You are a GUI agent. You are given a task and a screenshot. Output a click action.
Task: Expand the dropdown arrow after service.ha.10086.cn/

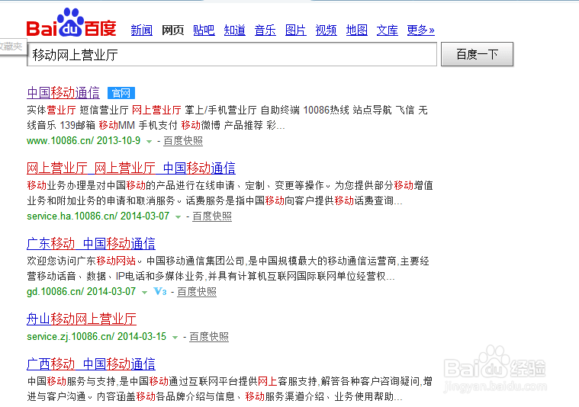(x=178, y=216)
